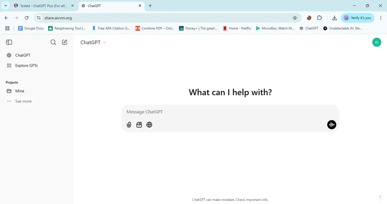Open the MovieBox, Watch M... bookmark

point(275,28)
